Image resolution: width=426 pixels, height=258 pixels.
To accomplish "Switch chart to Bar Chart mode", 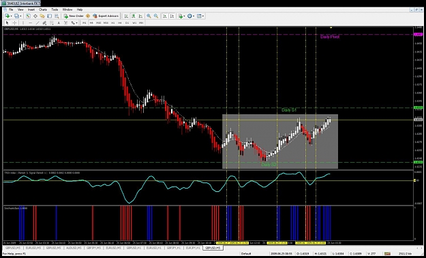I will click(x=126, y=16).
